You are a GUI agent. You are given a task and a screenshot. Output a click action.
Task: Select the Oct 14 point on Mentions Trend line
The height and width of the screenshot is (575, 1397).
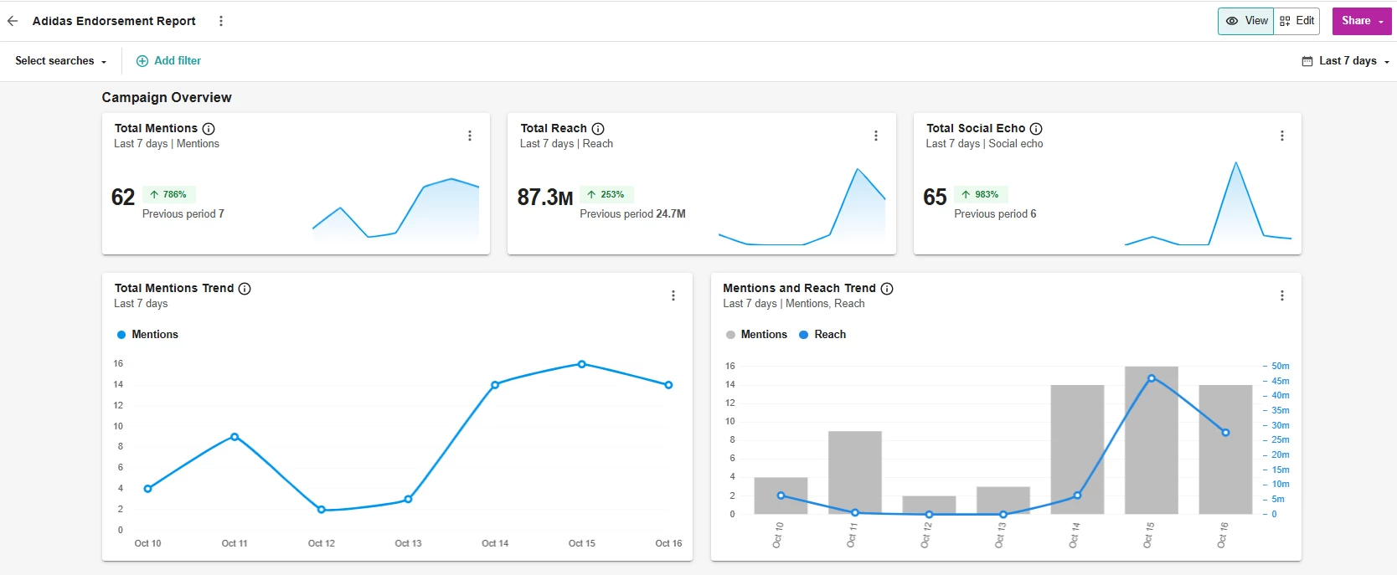click(495, 385)
